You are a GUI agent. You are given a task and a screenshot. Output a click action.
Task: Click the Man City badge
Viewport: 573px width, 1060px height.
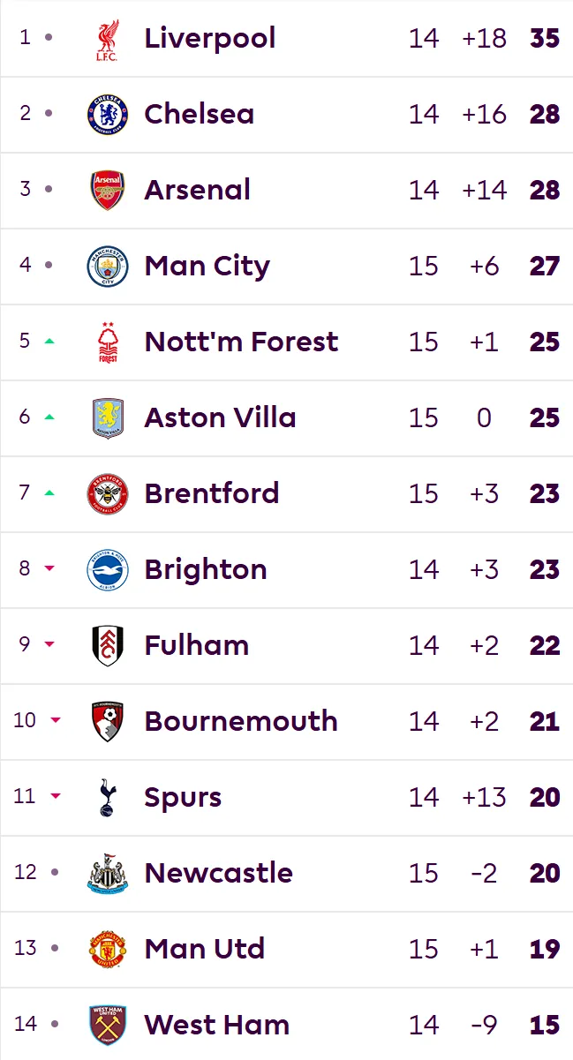pos(108,267)
